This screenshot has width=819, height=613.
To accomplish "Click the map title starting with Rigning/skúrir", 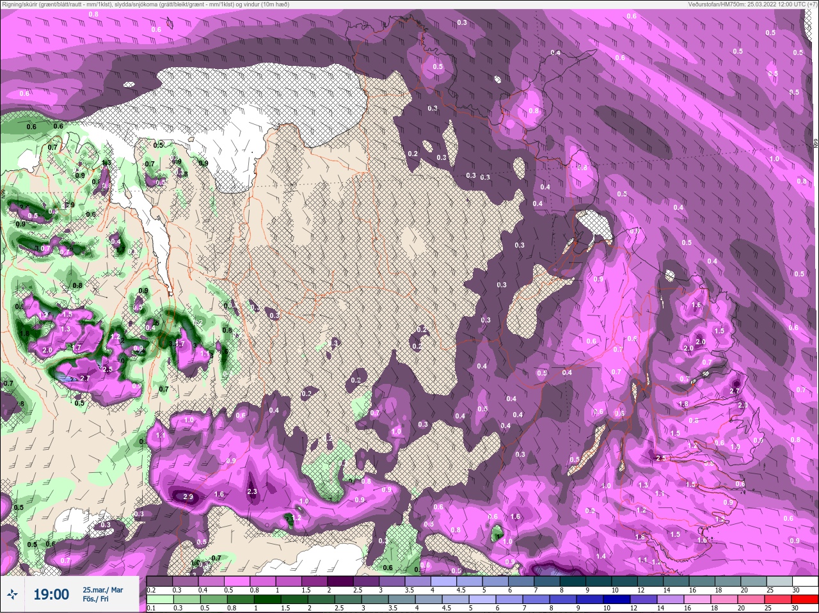I will tap(145, 4).
